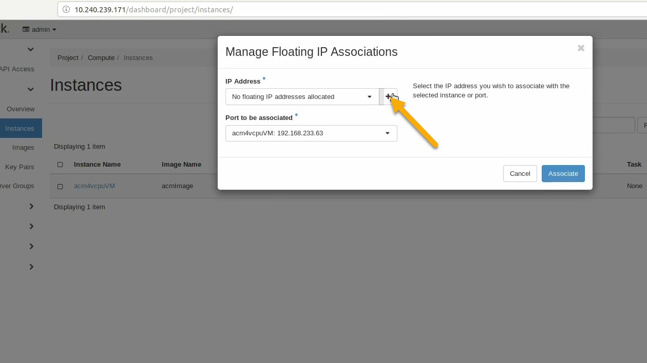
Task: Open the Project breadcrumb link
Action: pyautogui.click(x=68, y=57)
